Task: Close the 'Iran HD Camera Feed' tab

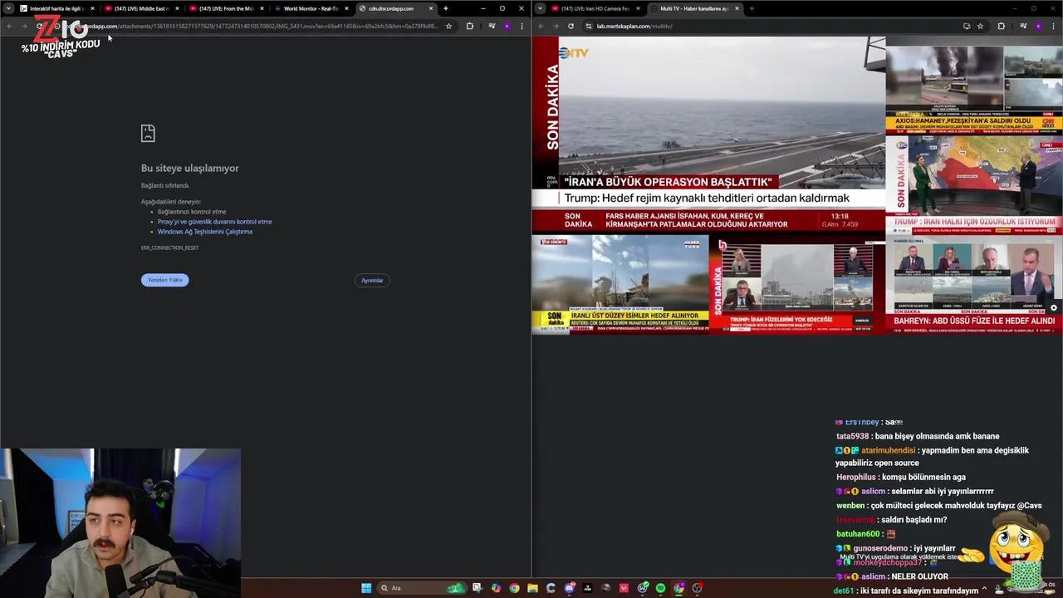Action: coord(638,8)
